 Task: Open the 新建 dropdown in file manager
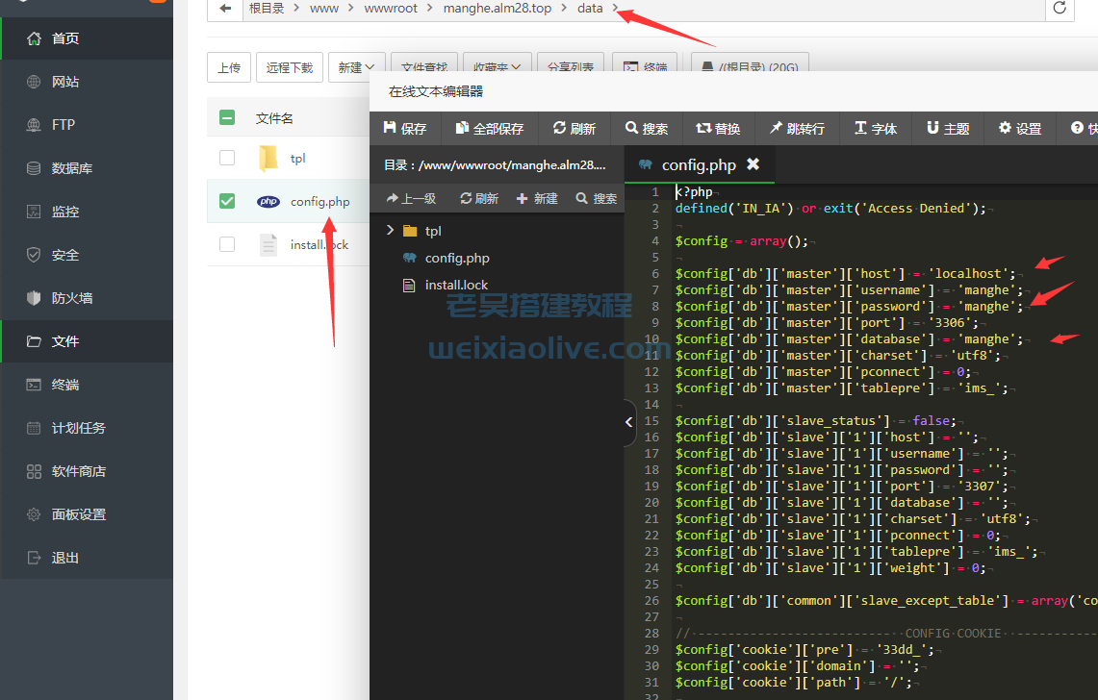pos(356,67)
